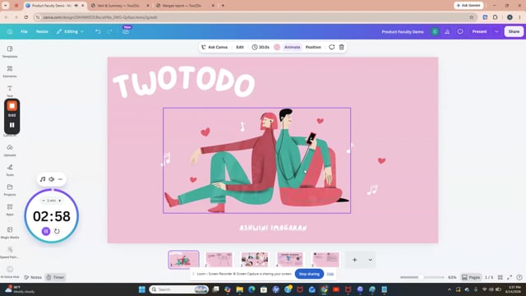
Task: Expand the add page options chevron
Action: pyautogui.click(x=370, y=260)
